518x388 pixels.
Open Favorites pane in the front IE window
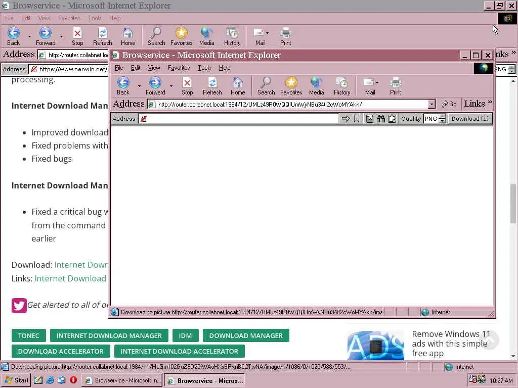coord(291,86)
